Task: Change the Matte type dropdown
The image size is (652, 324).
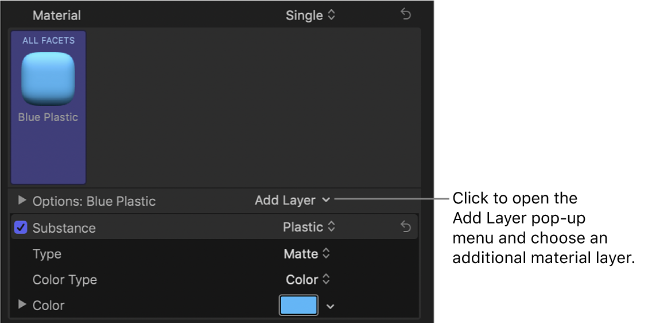Action: pyautogui.click(x=307, y=253)
